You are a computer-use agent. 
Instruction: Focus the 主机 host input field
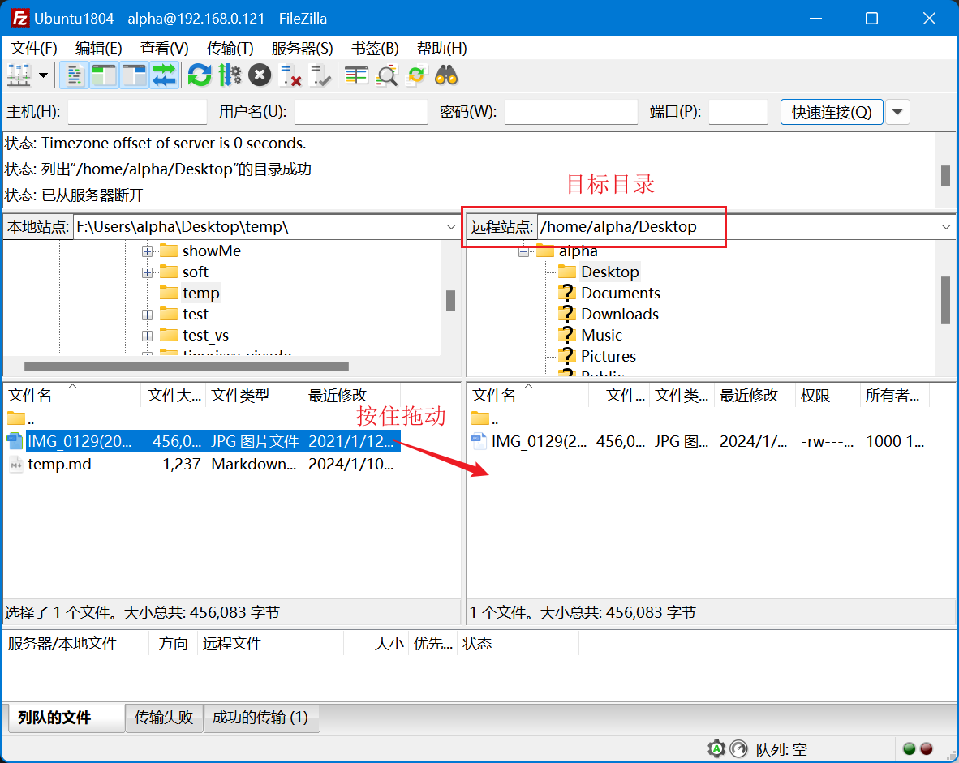138,112
